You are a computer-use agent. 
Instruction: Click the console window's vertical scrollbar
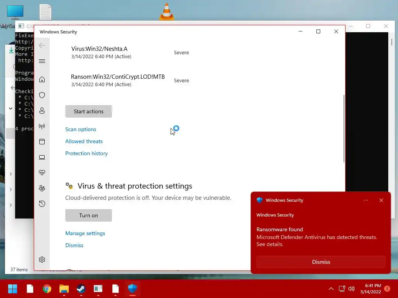tap(392, 42)
